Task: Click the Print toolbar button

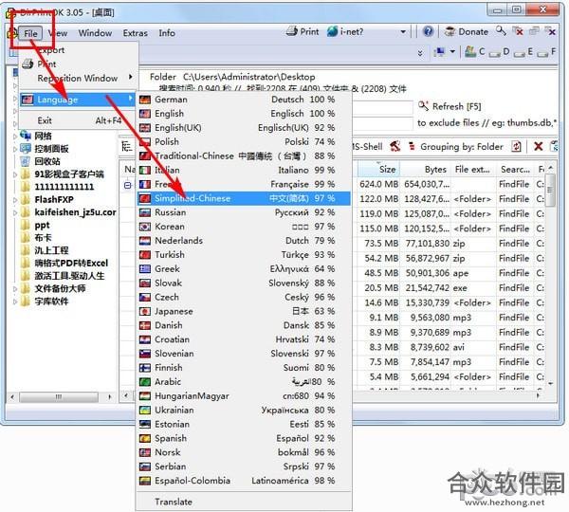Action: pos(303,32)
